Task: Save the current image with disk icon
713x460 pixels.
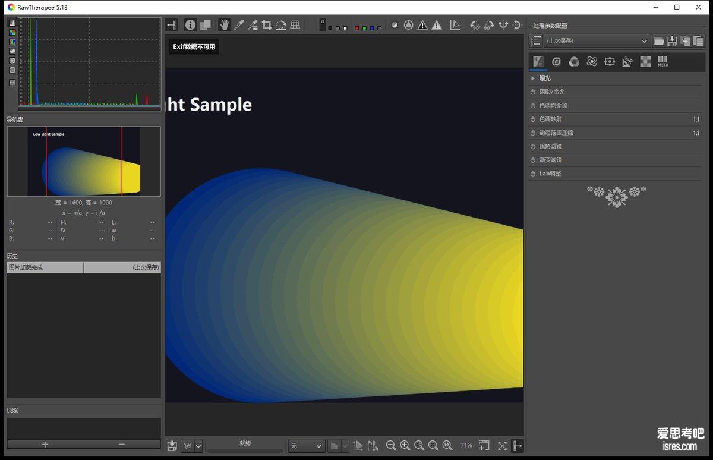Action: (x=172, y=445)
